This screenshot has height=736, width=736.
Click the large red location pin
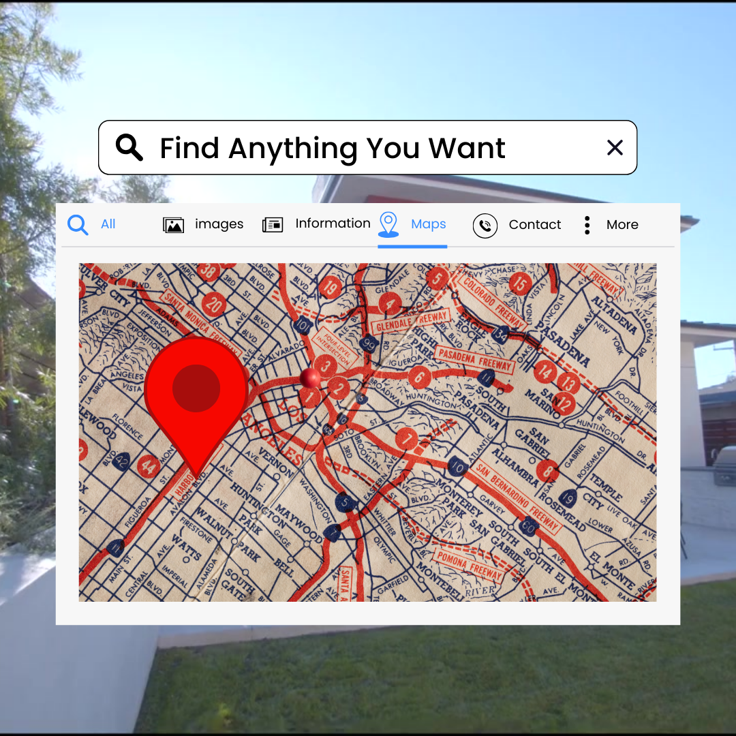pyautogui.click(x=196, y=395)
